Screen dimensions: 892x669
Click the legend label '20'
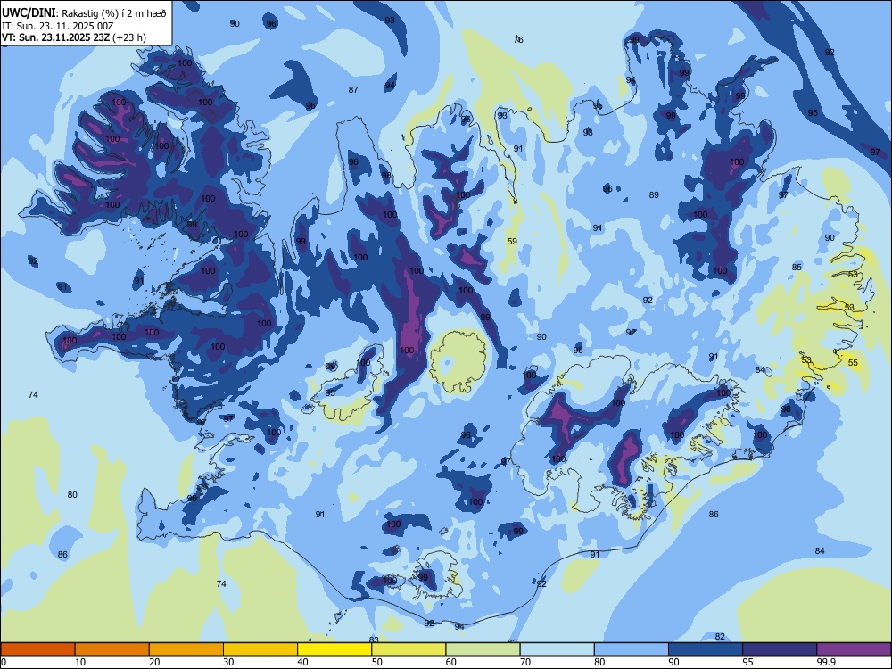[154, 662]
